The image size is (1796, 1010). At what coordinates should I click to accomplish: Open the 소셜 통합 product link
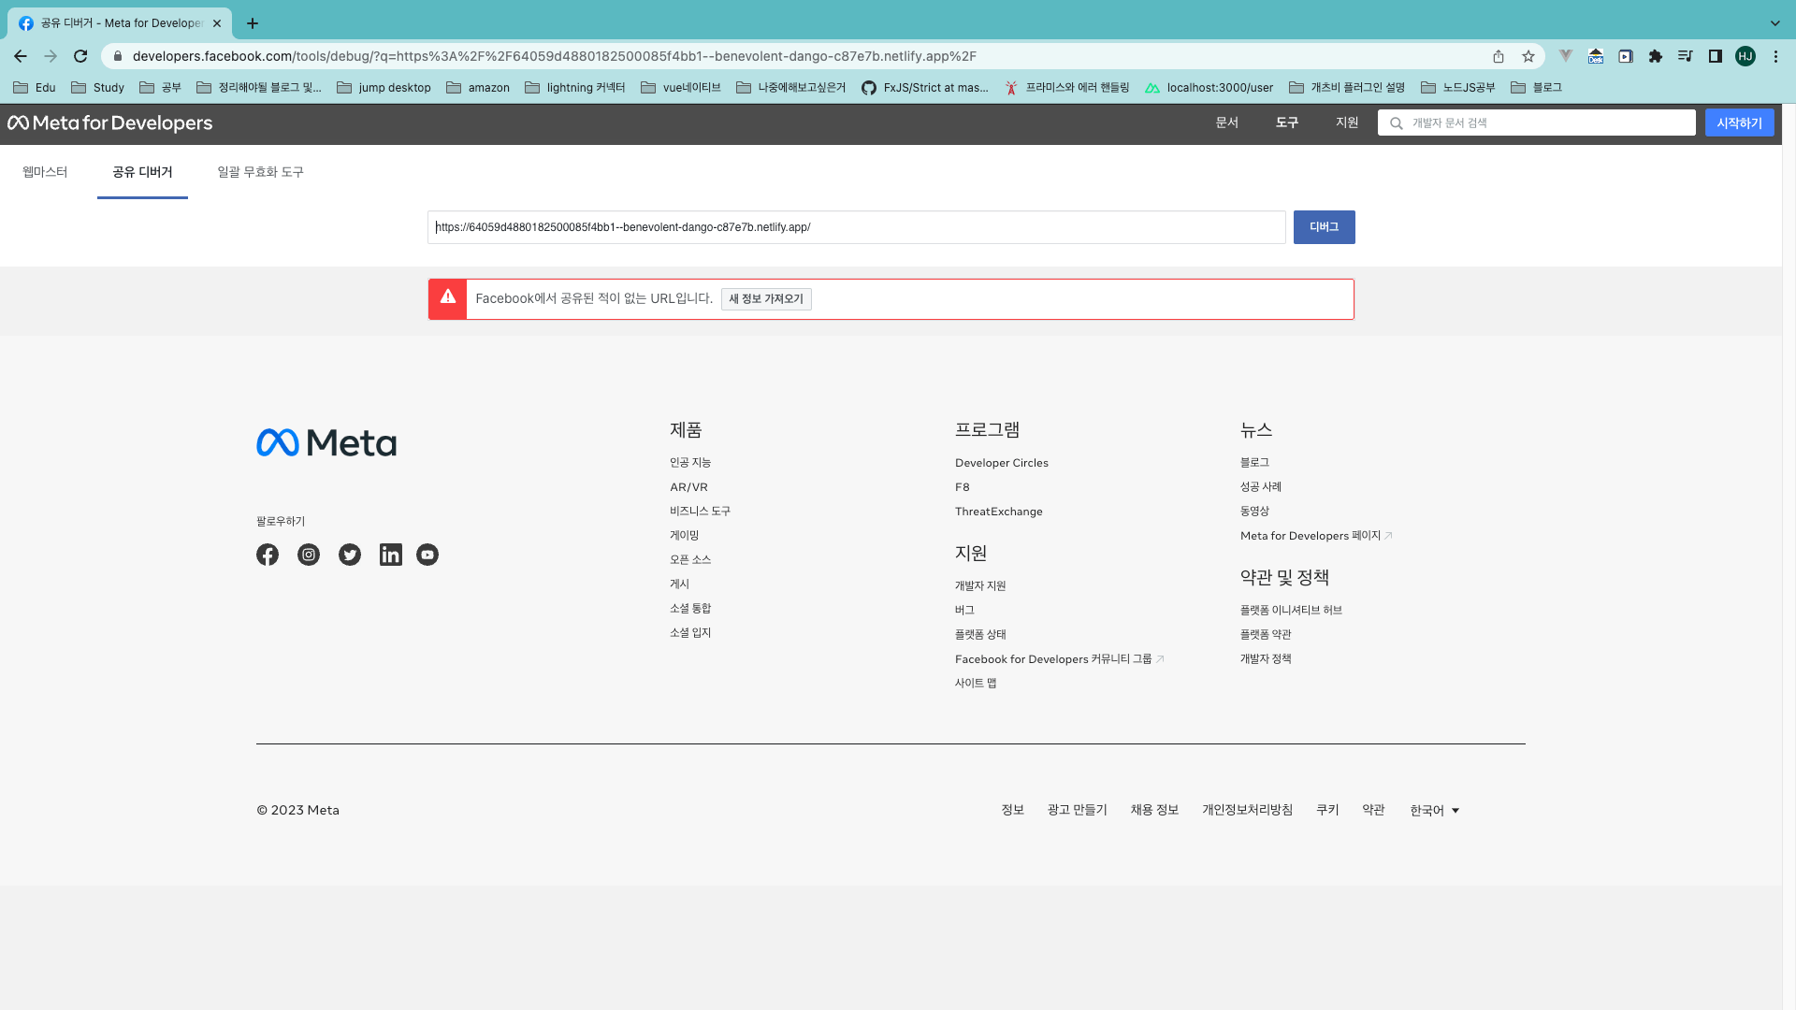690,608
